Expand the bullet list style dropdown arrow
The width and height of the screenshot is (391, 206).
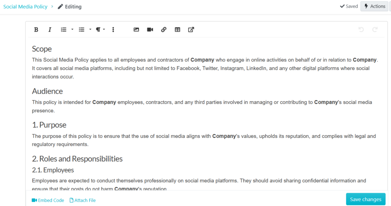pos(90,30)
